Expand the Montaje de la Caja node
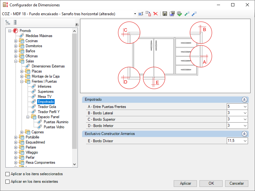 [x=22, y=76]
